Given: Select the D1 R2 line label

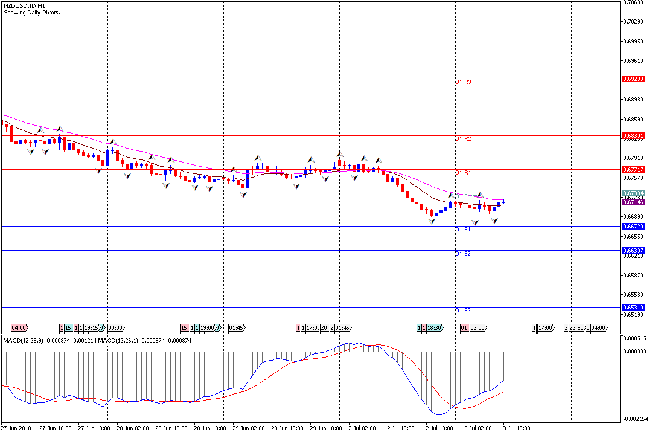Looking at the screenshot, I should click(463, 138).
